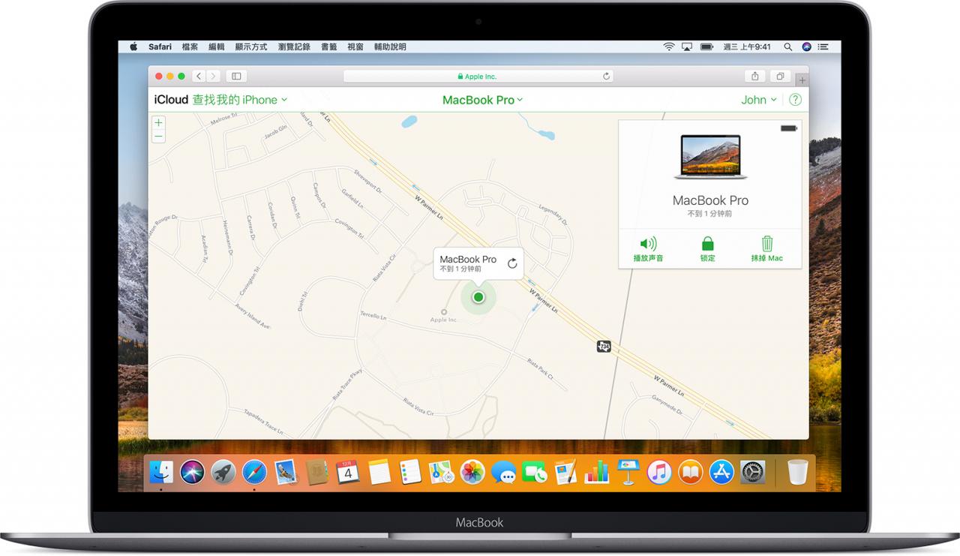This screenshot has width=960, height=556.
Task: Open a new Safari tab
Action: pyautogui.click(x=802, y=80)
